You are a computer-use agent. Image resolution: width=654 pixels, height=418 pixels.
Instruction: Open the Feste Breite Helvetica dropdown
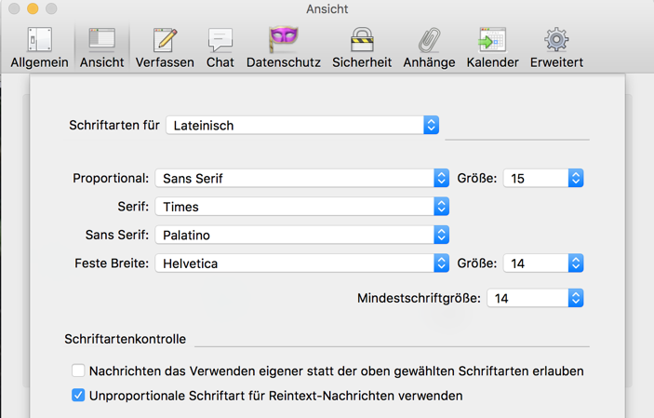click(x=302, y=263)
